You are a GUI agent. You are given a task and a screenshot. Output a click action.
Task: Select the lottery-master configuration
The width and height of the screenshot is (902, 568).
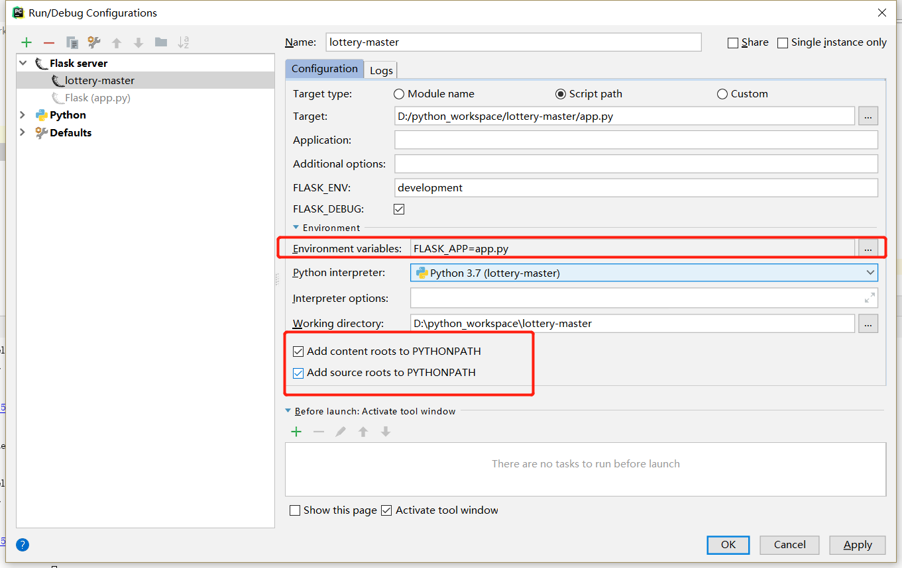(x=146, y=81)
